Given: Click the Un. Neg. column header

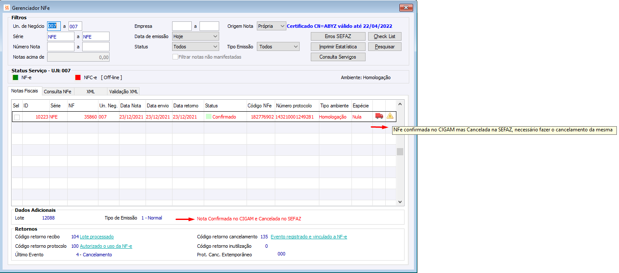Looking at the screenshot, I should pos(108,106).
